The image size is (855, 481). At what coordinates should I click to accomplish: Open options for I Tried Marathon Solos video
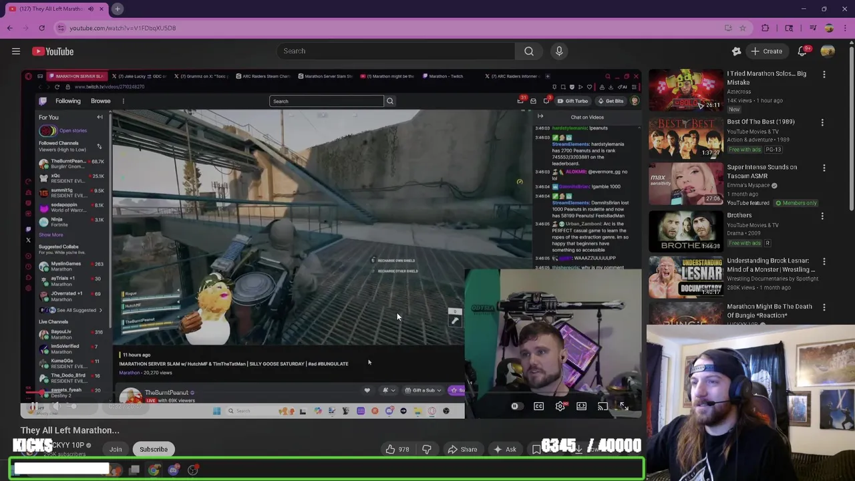click(x=824, y=74)
